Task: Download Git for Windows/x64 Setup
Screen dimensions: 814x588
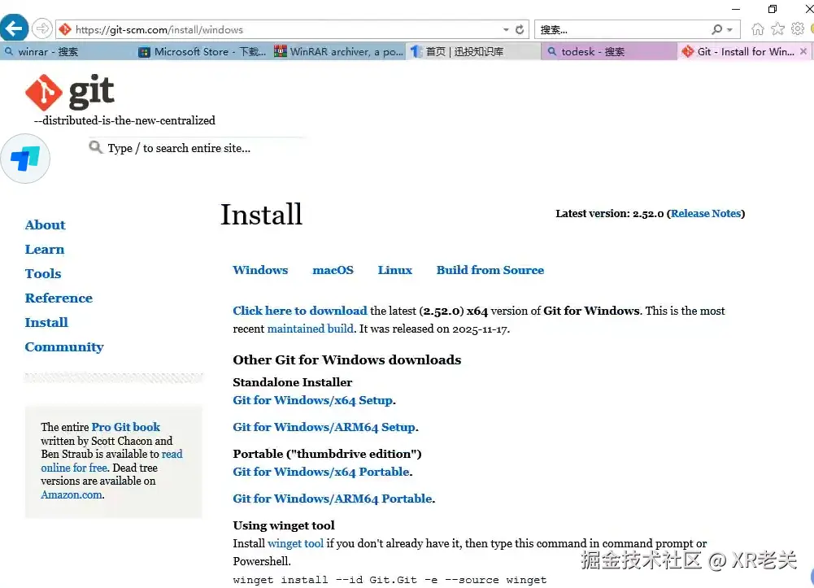Action: point(313,400)
